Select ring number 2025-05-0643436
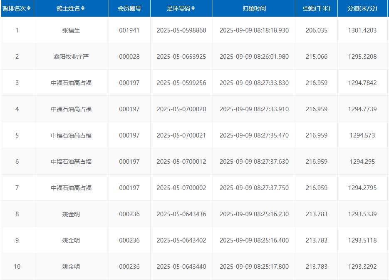Viewport: 389px width, 280px height. (181, 214)
